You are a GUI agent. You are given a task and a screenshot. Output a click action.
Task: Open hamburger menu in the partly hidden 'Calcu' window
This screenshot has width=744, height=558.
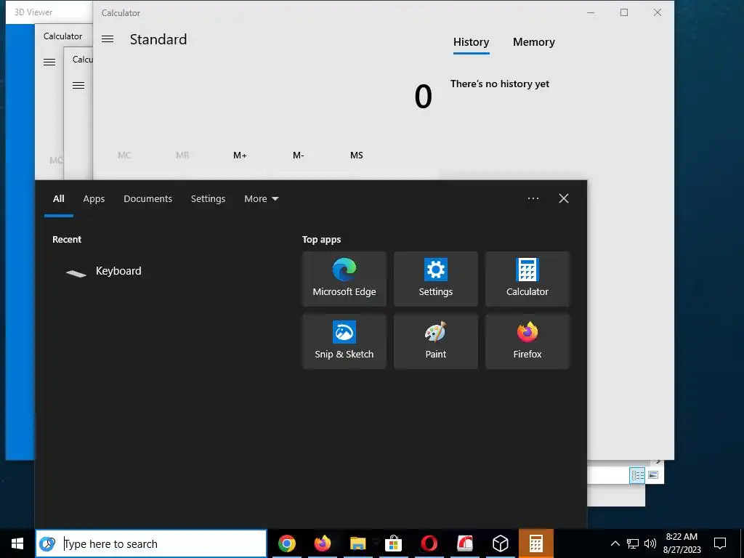click(x=78, y=86)
